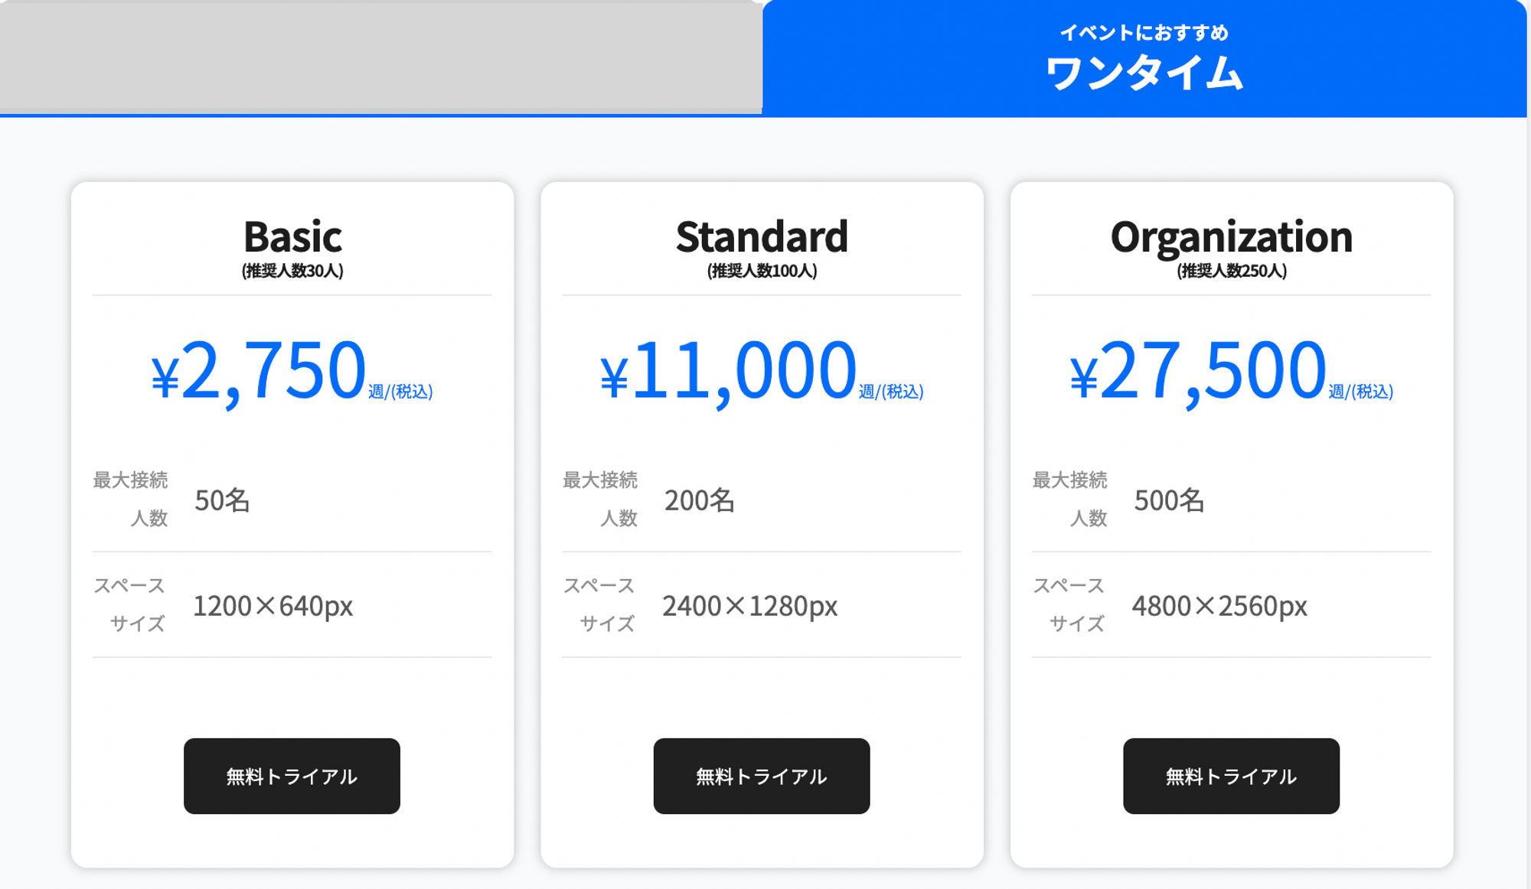Click the Basic plan heading

point(292,236)
